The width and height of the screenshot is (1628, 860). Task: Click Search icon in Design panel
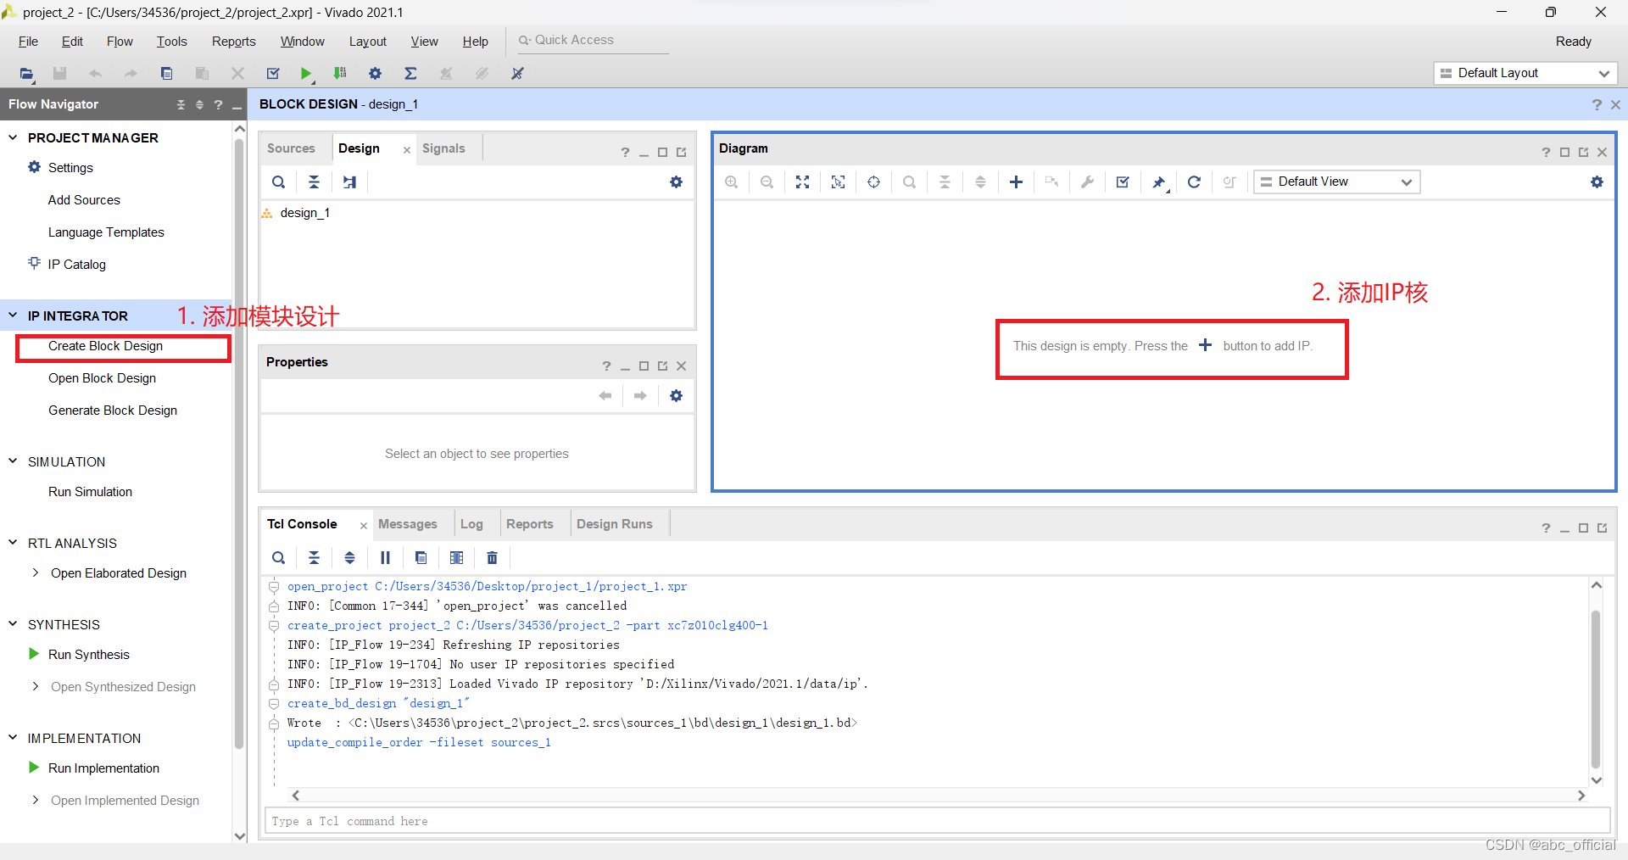278,181
